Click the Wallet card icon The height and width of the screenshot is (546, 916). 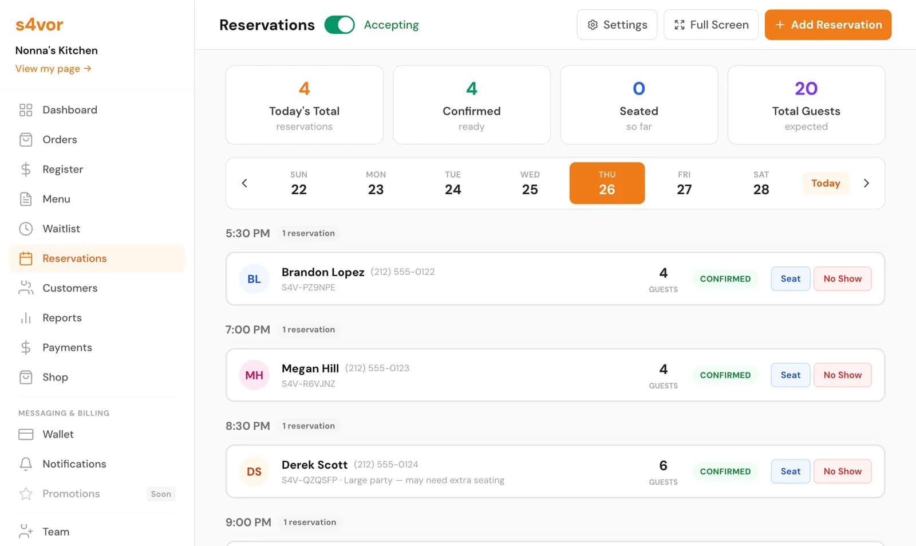coord(26,434)
